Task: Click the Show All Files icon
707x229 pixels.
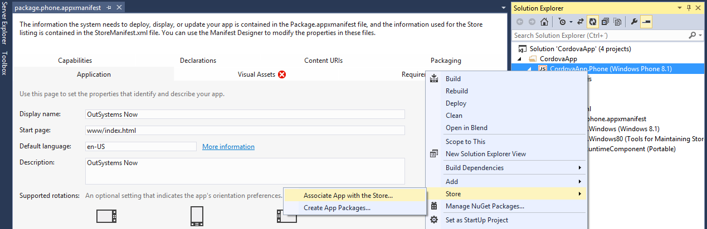Action: pos(617,22)
